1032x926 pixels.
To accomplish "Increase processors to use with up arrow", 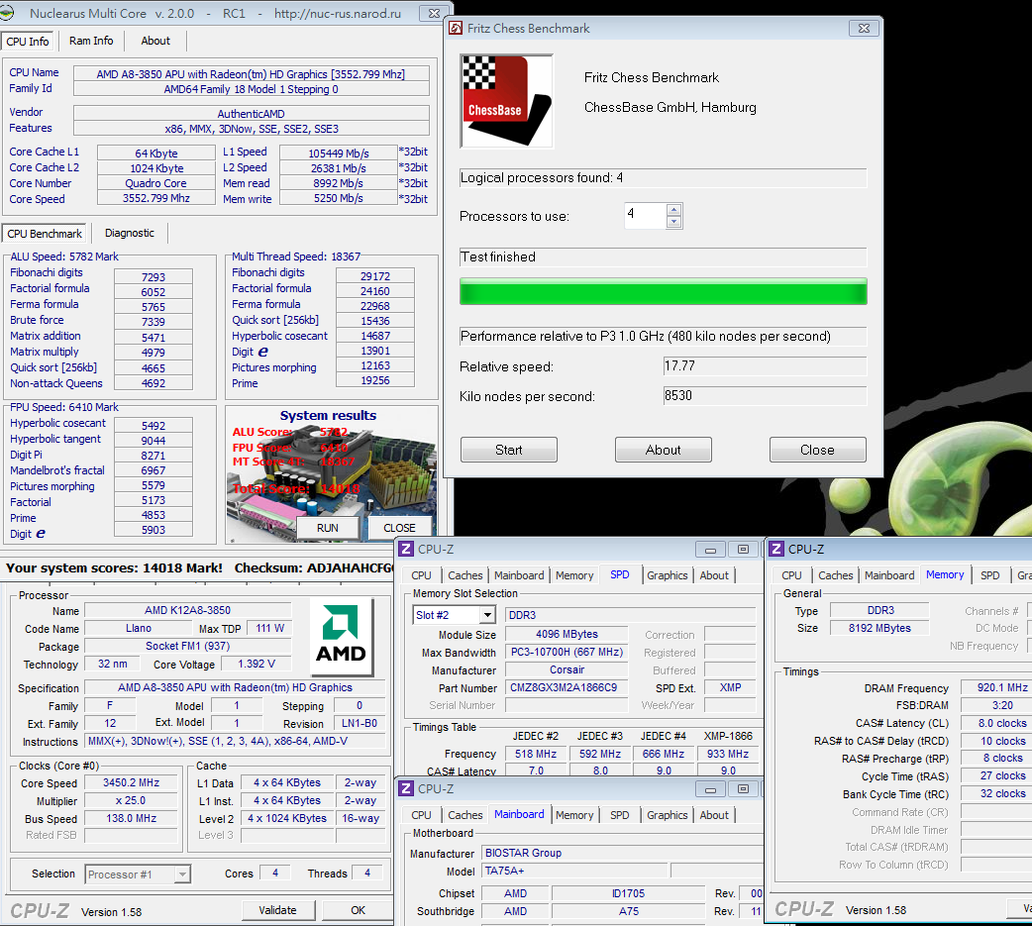I will (x=673, y=210).
